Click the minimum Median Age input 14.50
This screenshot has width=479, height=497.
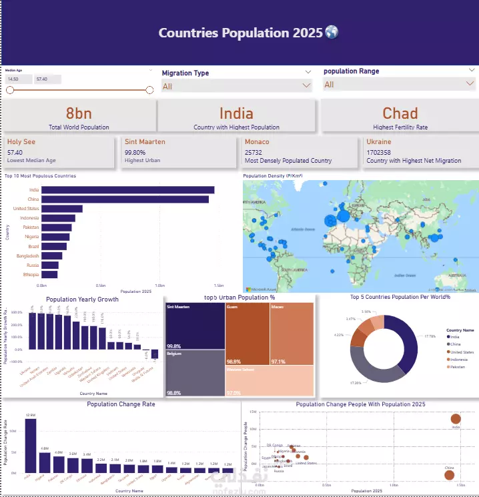pos(19,79)
